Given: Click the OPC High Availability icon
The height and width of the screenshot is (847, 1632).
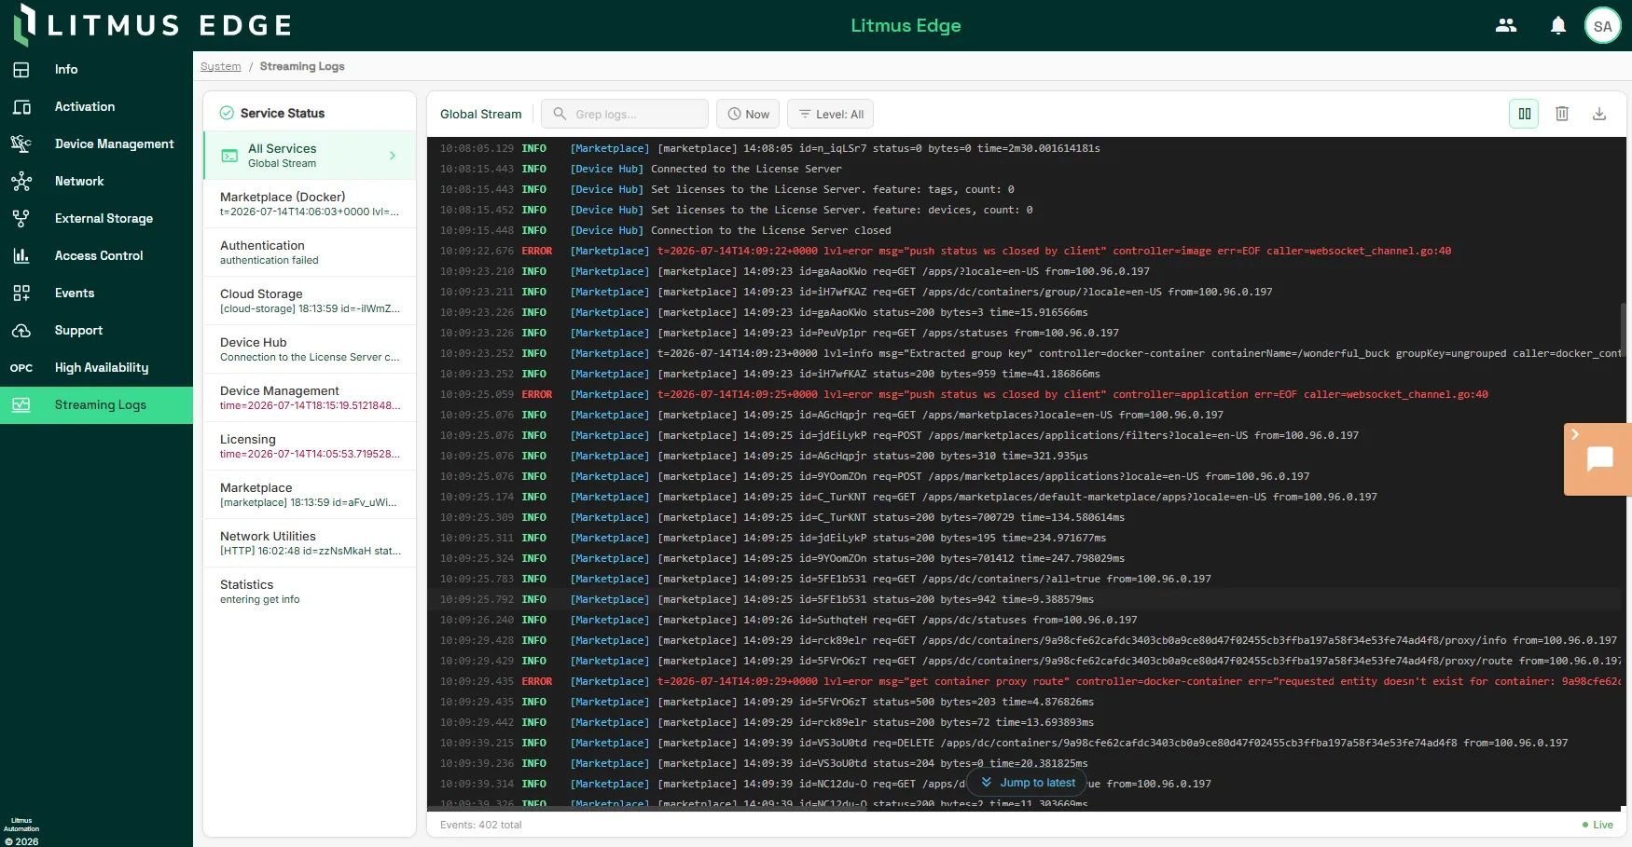Looking at the screenshot, I should pyautogui.click(x=21, y=368).
